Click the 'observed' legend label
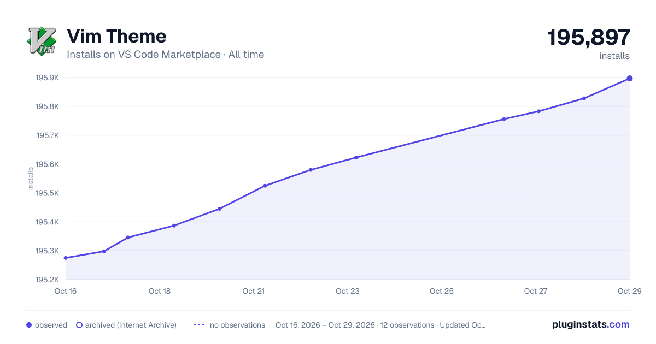 pyautogui.click(x=51, y=325)
